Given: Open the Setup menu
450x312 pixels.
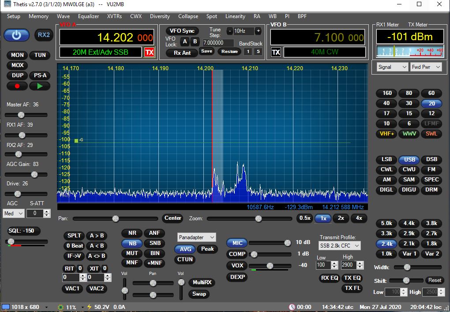Looking at the screenshot, I should [14, 16].
